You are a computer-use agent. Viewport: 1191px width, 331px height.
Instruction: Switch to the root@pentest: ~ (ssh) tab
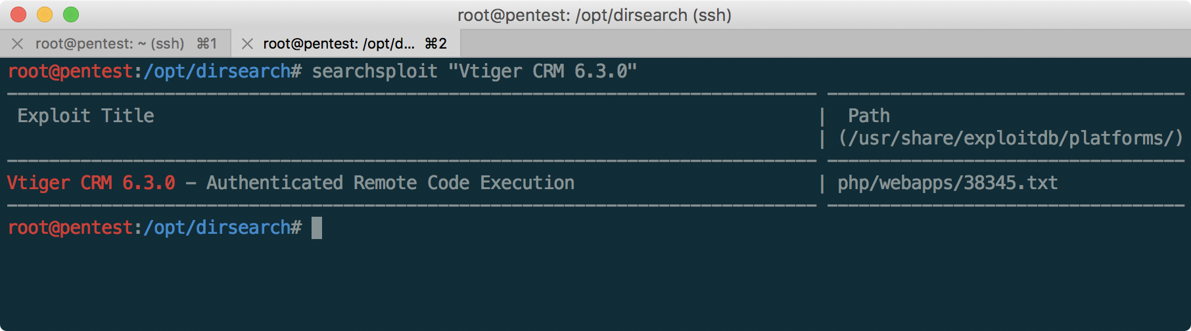coord(109,44)
